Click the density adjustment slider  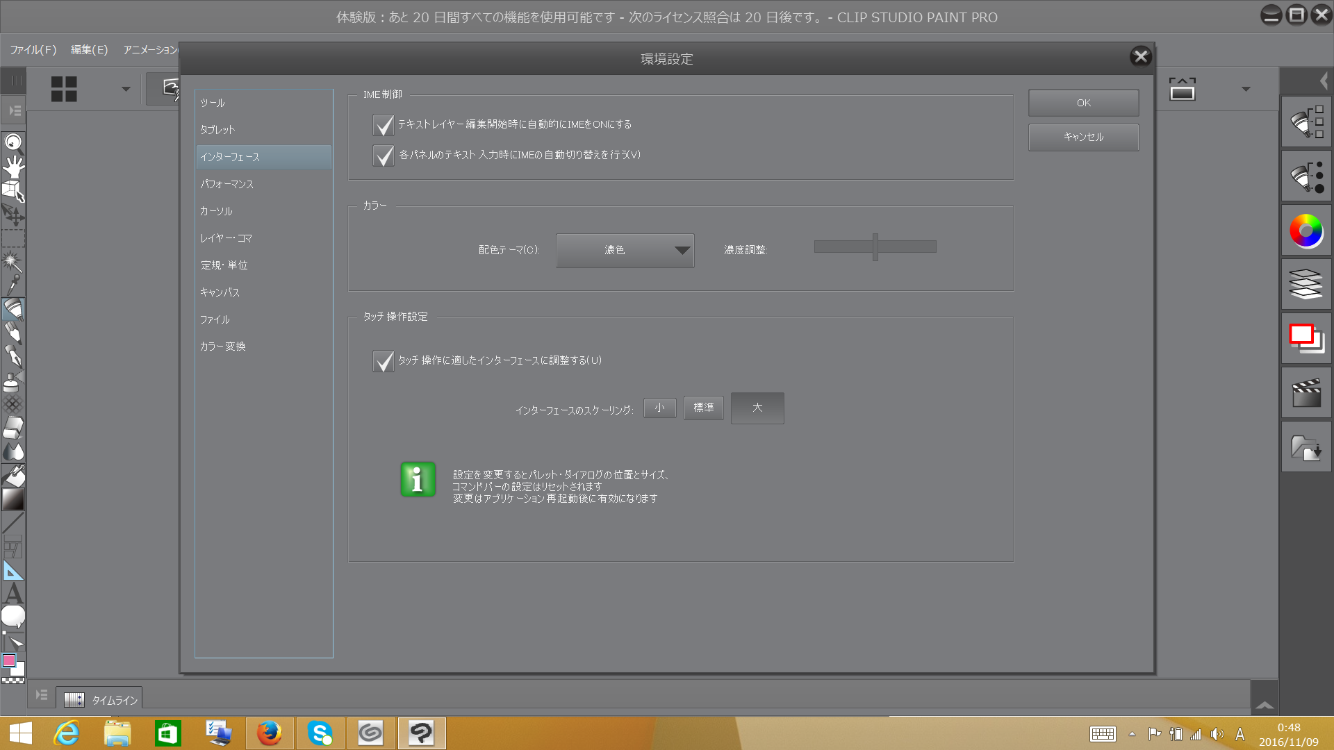point(875,247)
